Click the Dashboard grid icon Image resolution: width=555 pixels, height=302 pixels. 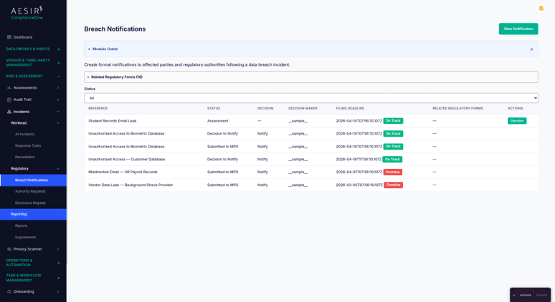click(x=9, y=37)
